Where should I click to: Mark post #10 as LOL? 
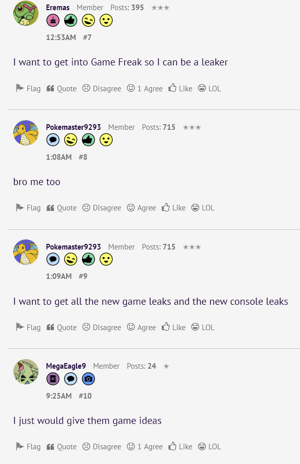coord(209,447)
